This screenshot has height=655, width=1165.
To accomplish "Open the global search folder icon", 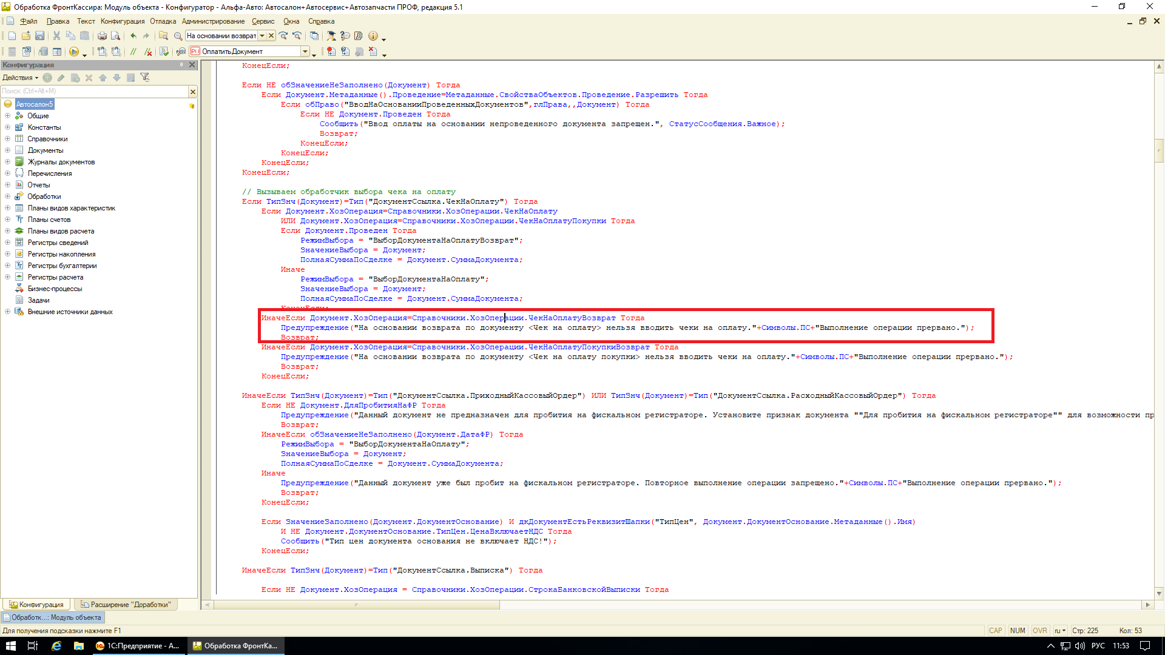I will coord(163,36).
